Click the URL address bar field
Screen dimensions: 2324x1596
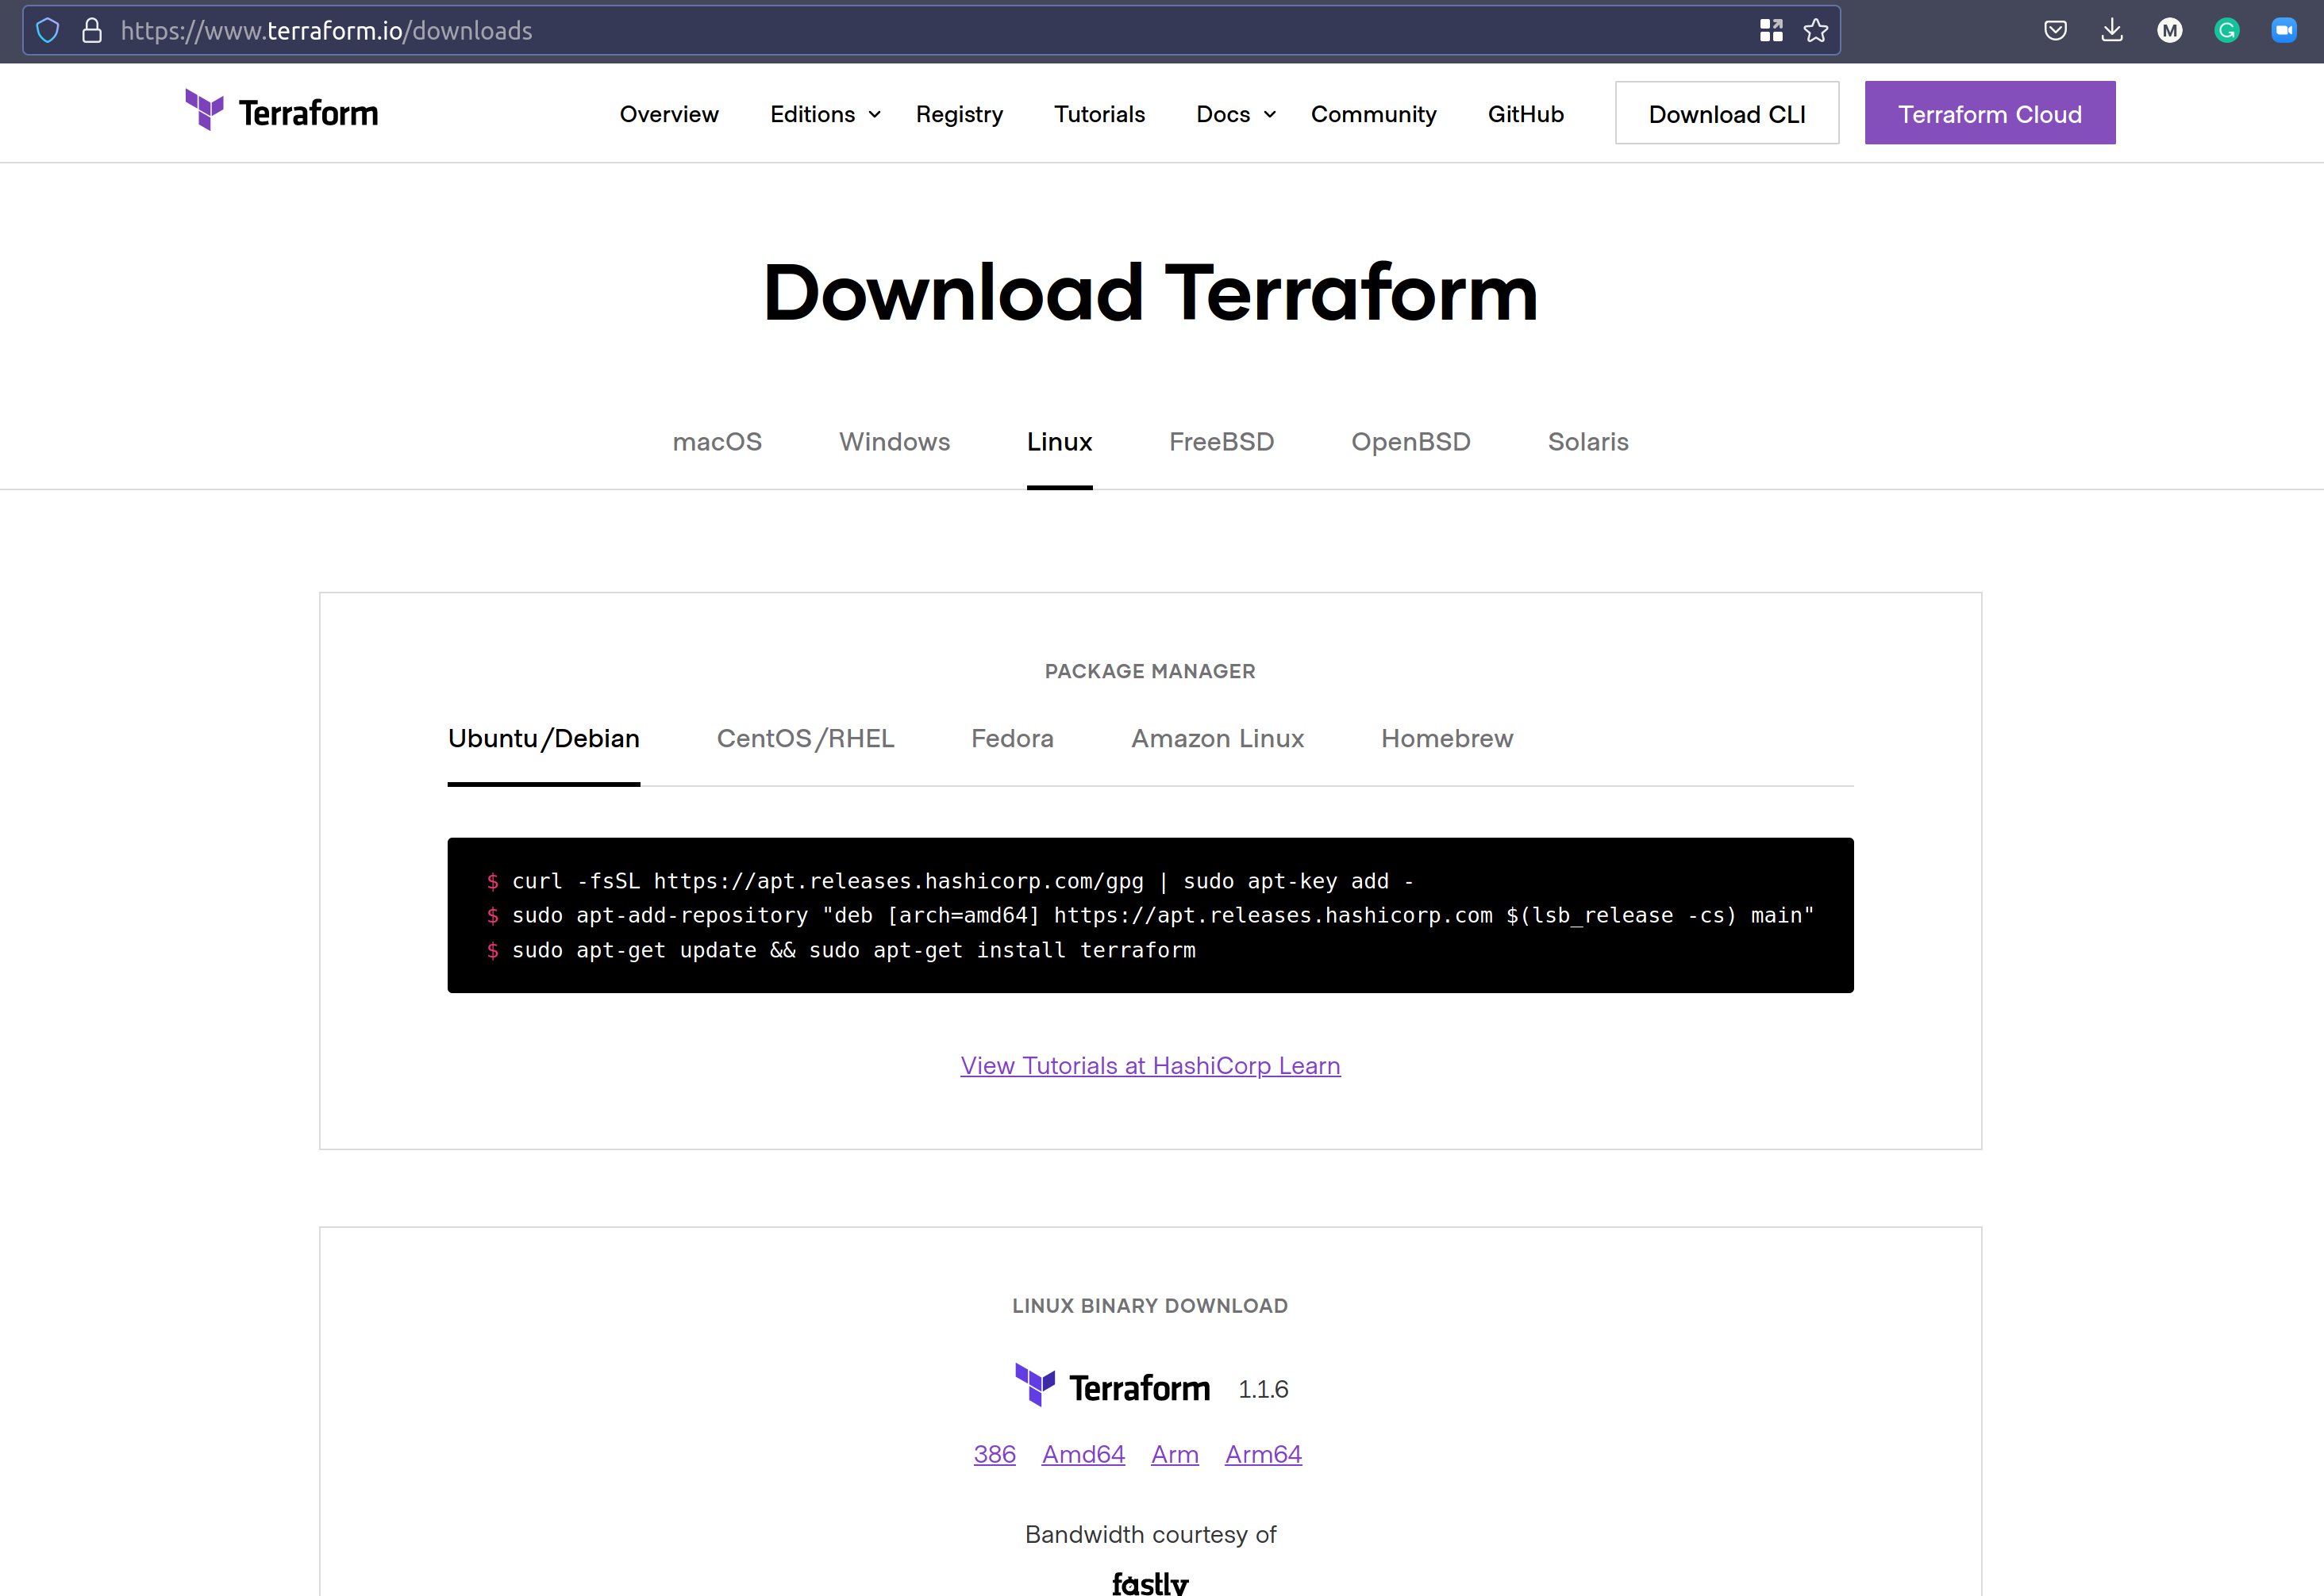pyautogui.click(x=900, y=30)
